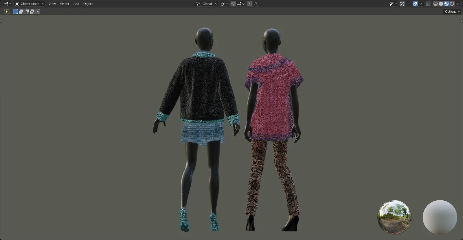Choose Extend existing selection mode

[21, 12]
